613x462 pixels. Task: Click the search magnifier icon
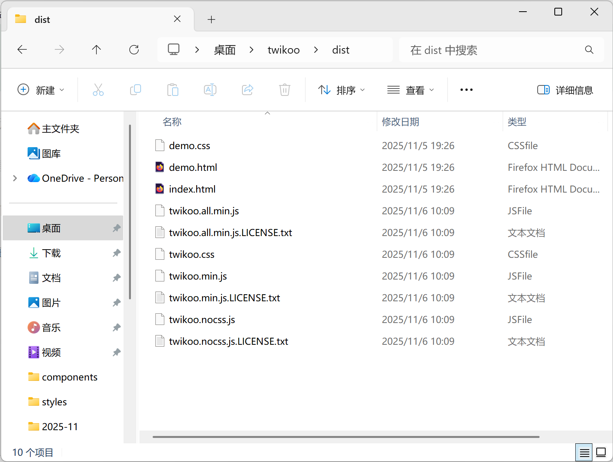point(589,50)
